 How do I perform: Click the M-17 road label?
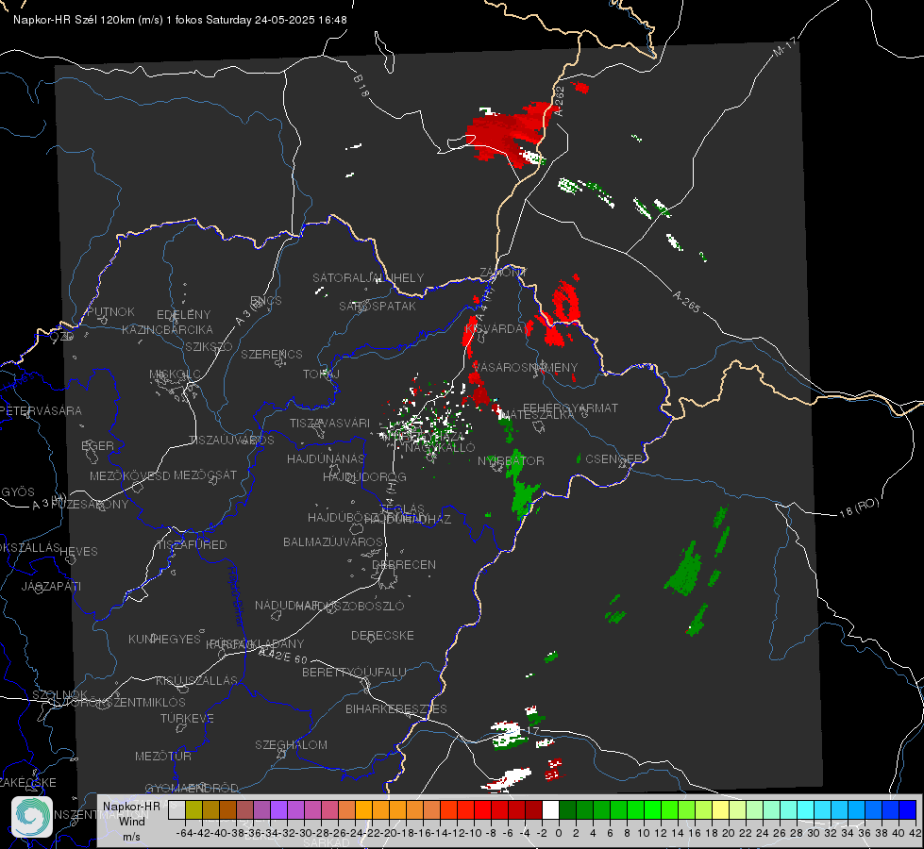785,46
